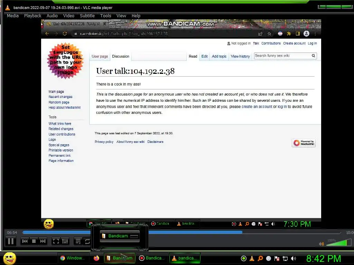Click the green circle system tray icon
This screenshot has width=354, height=265.
tap(244, 258)
